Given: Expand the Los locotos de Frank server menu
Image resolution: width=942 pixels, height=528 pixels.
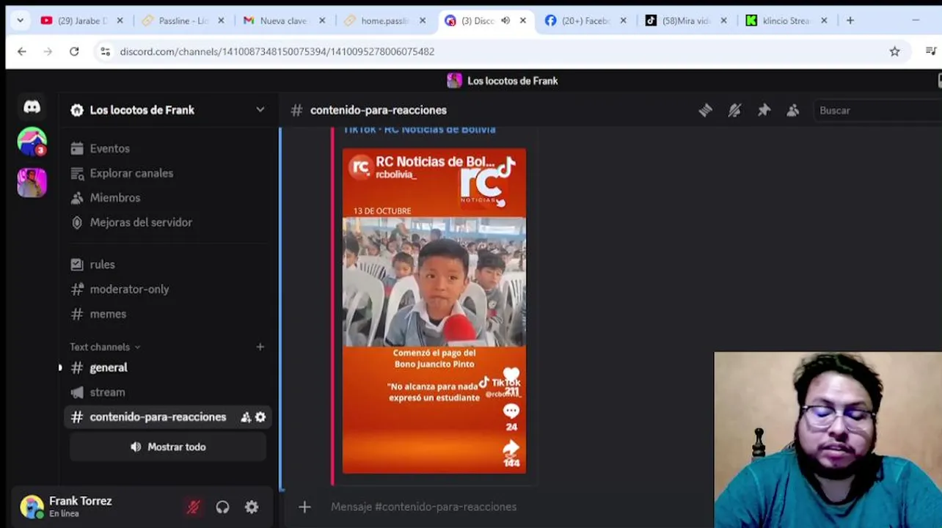Looking at the screenshot, I should (260, 110).
